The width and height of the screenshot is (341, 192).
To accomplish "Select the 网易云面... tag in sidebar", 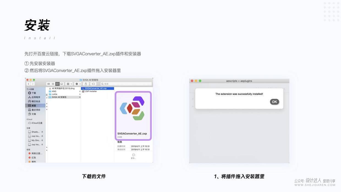I will click(35, 153).
